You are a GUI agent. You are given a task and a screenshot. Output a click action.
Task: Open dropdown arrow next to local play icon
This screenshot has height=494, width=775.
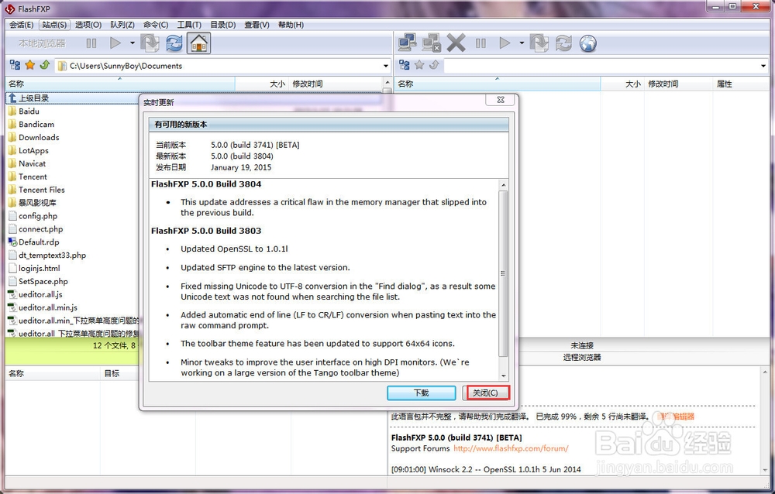point(132,43)
